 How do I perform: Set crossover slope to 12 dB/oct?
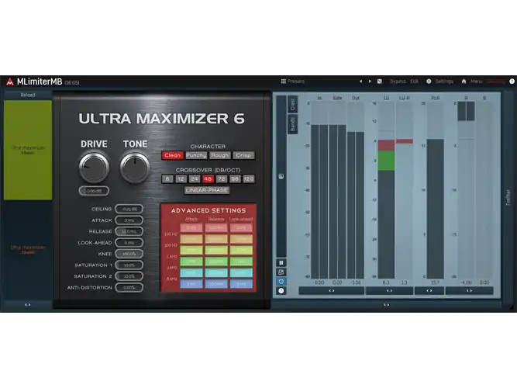click(181, 179)
